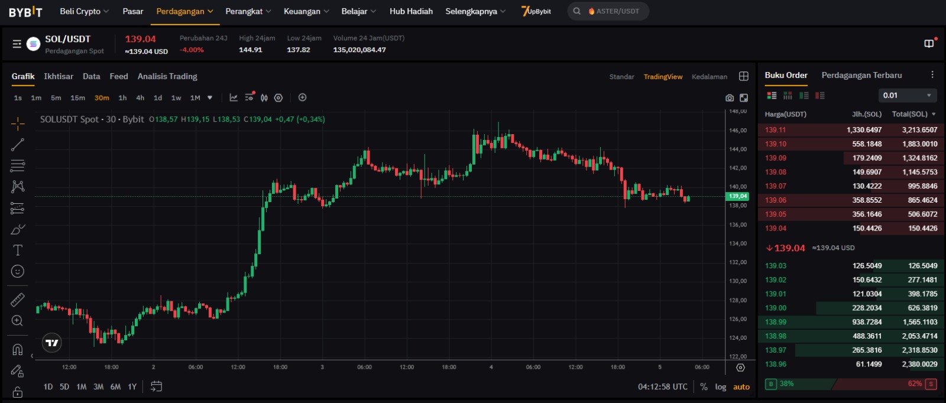Open chart settings gear near price axis
Screen dimensions: 946x403
[x=740, y=368]
